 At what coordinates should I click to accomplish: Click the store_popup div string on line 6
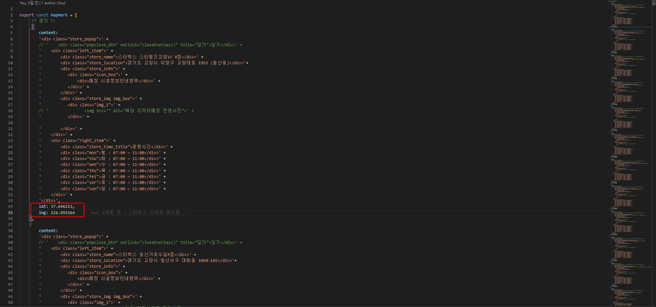click(73, 39)
